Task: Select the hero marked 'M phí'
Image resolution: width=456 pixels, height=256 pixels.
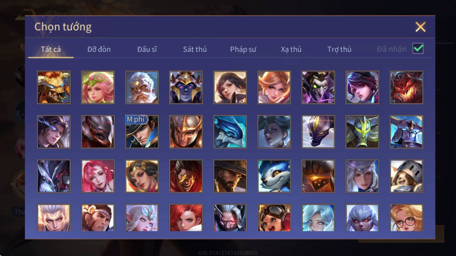Action: pos(142,132)
